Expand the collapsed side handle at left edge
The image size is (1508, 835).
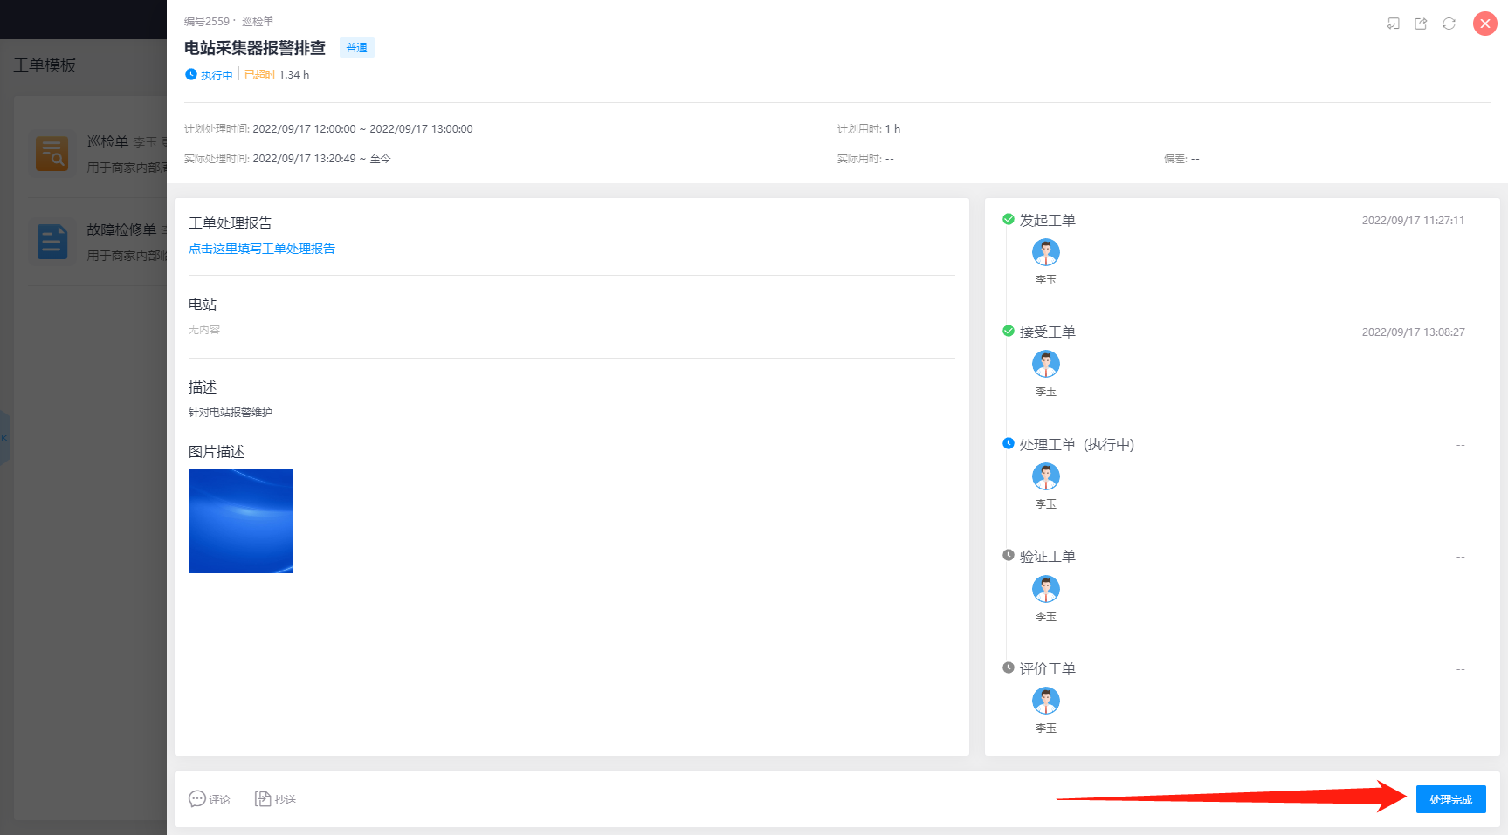4,438
